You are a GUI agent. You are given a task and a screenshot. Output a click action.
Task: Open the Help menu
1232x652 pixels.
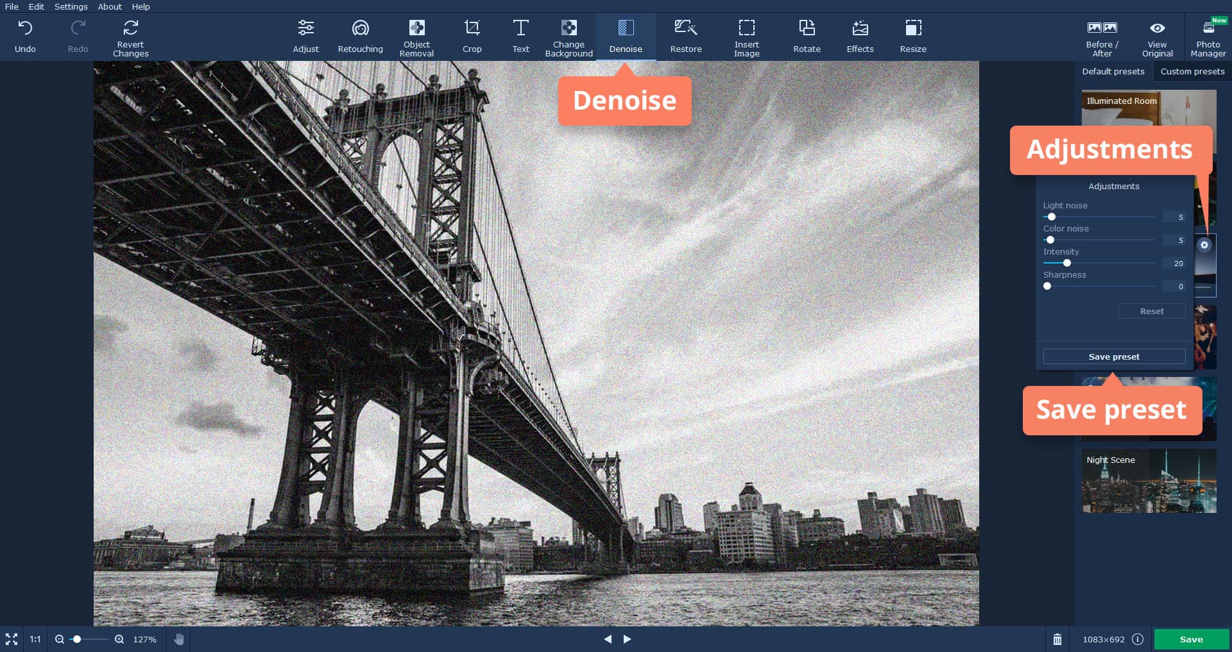141,6
